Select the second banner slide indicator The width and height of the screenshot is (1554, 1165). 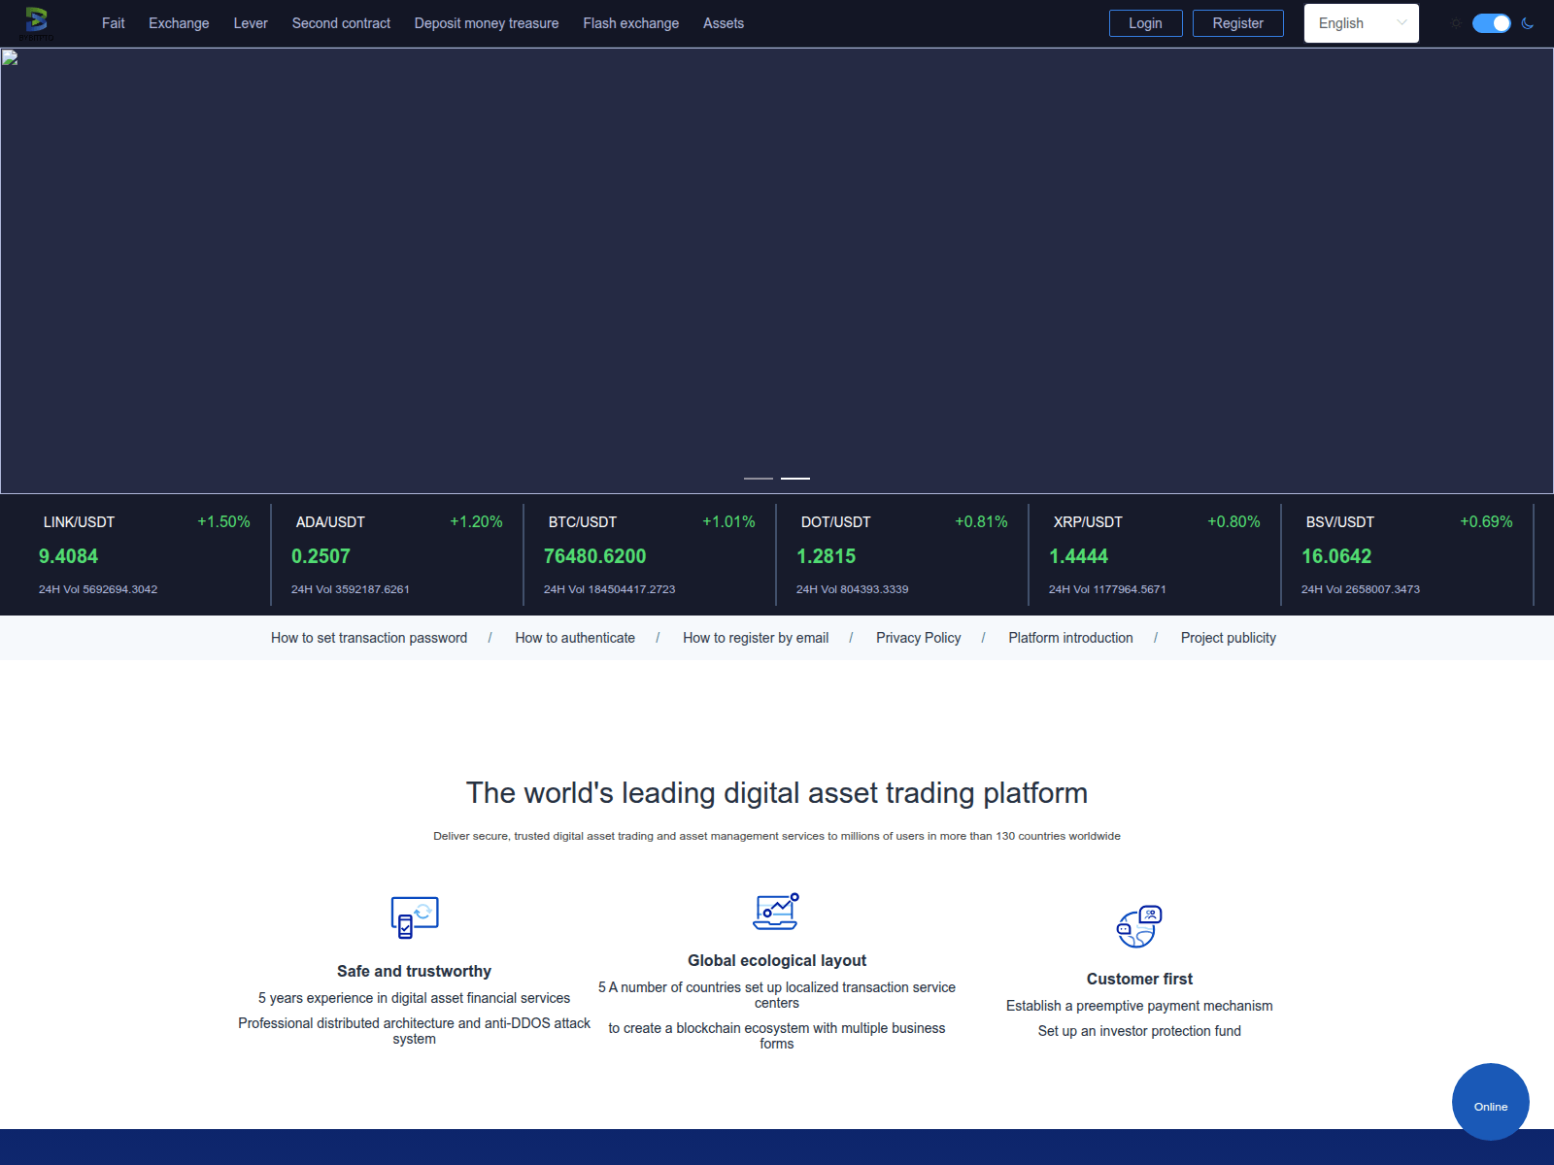(795, 479)
